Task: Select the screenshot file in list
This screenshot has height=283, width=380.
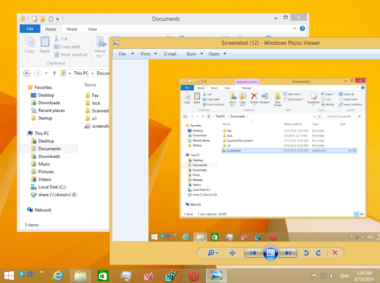Action: point(97,126)
